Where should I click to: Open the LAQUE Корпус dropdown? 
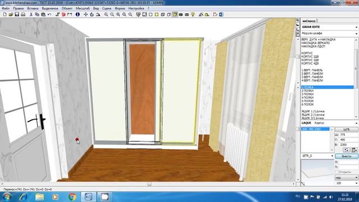click(x=357, y=123)
